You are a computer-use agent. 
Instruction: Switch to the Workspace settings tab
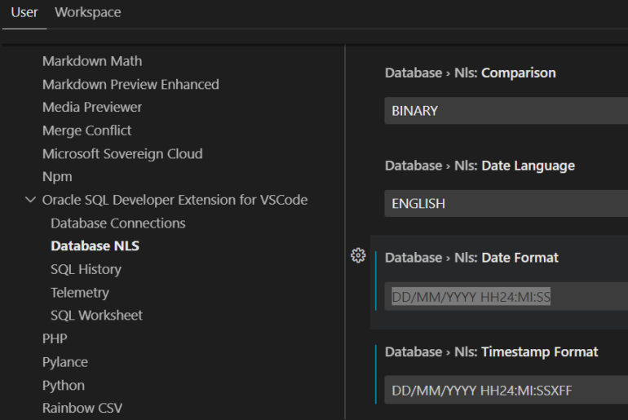(x=87, y=12)
